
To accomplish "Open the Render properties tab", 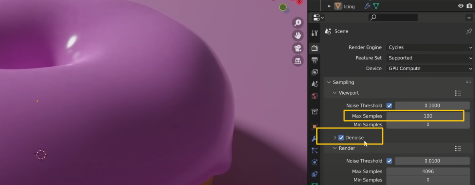I will pyautogui.click(x=314, y=48).
